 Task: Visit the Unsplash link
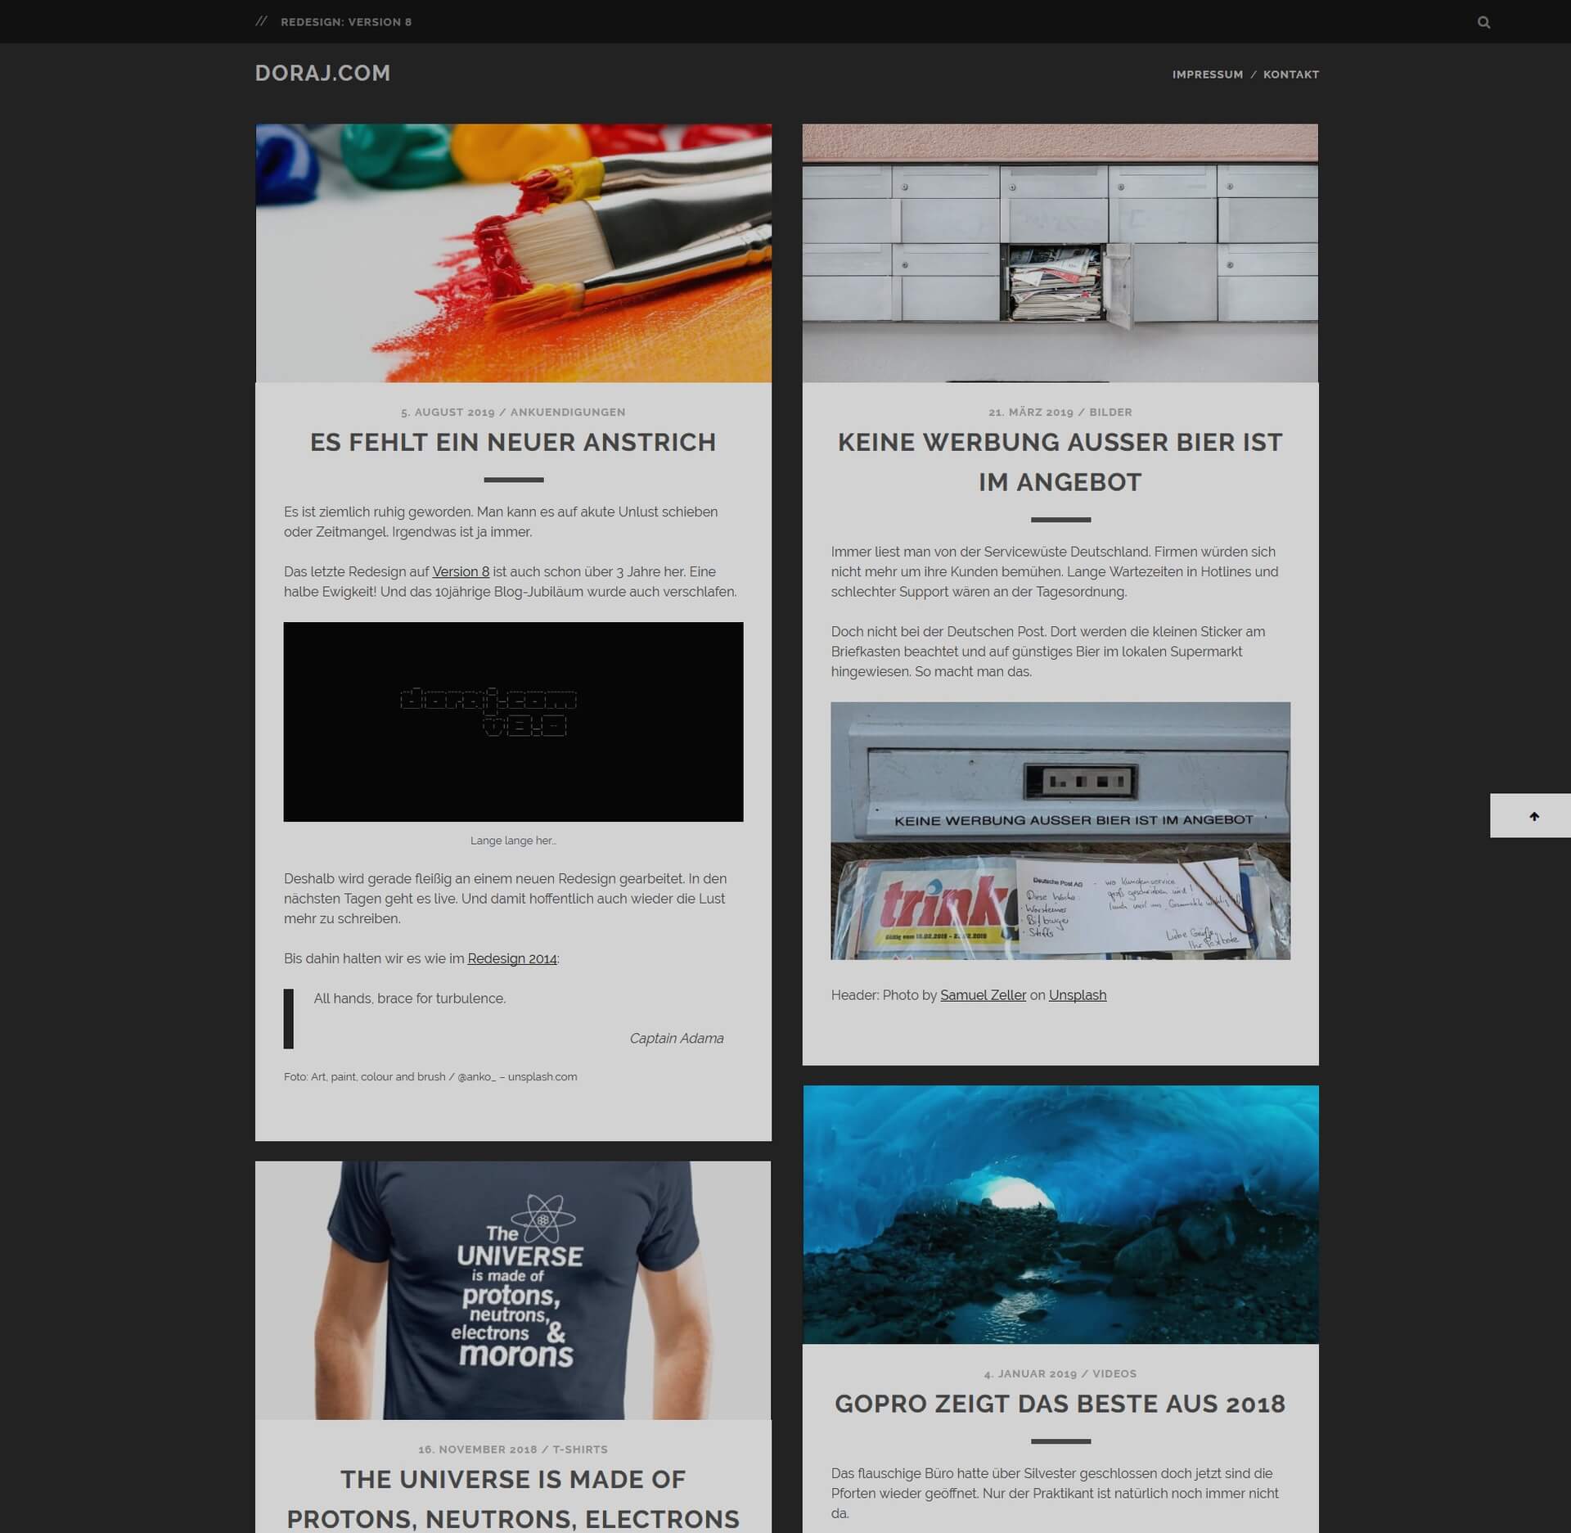pos(1077,995)
